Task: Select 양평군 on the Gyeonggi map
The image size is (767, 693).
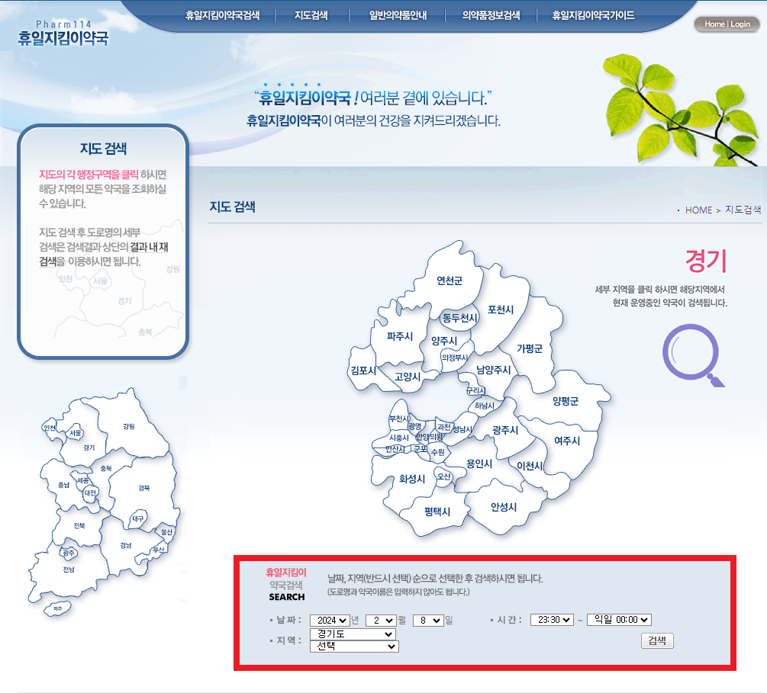Action: (566, 401)
